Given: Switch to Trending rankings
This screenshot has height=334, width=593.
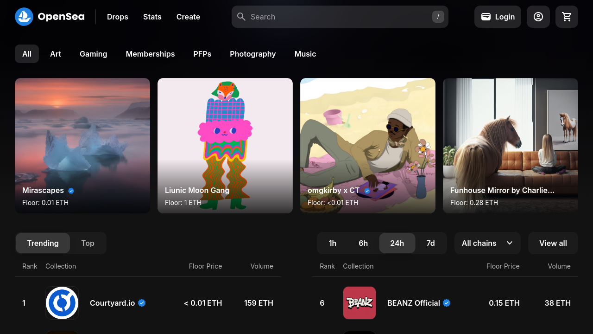Looking at the screenshot, I should (x=43, y=243).
